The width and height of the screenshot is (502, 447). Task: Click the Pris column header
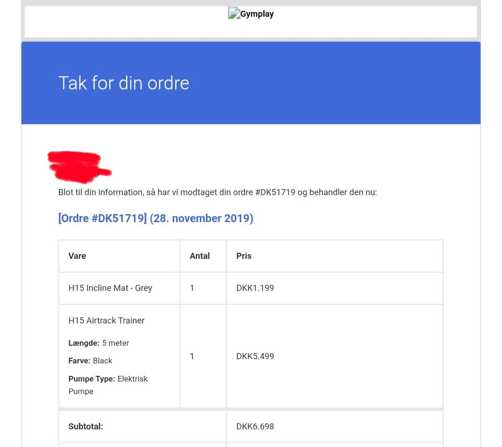coord(244,256)
